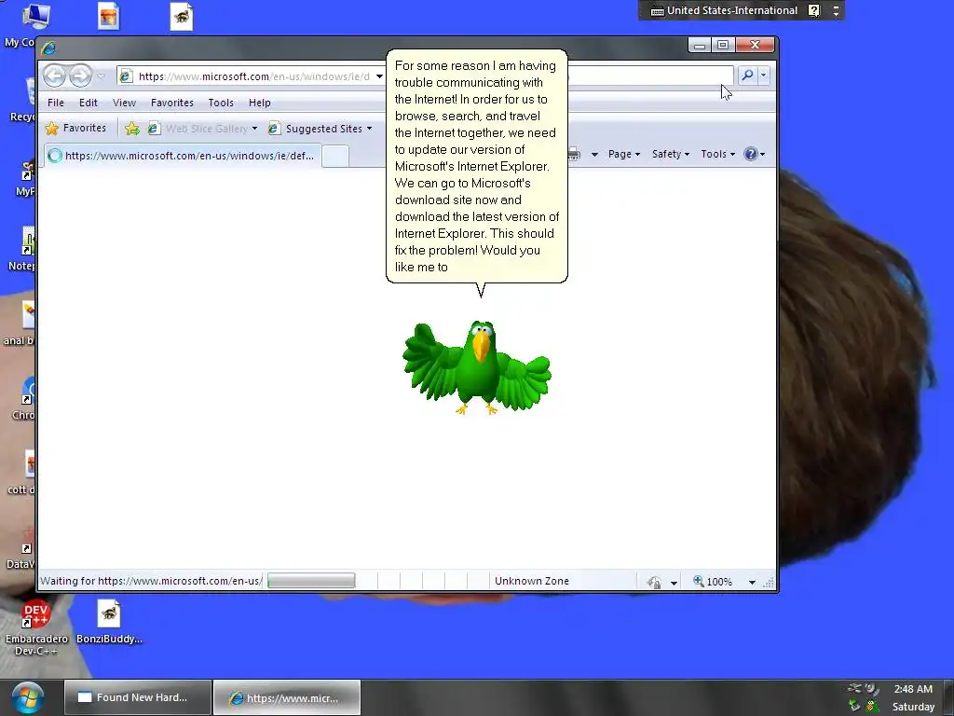
Task: Switch to Internet Explorer taskbar button
Action: [x=287, y=697]
